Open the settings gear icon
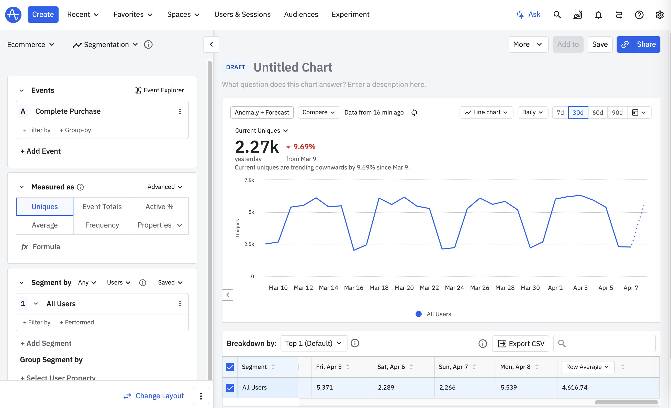 [x=659, y=15]
